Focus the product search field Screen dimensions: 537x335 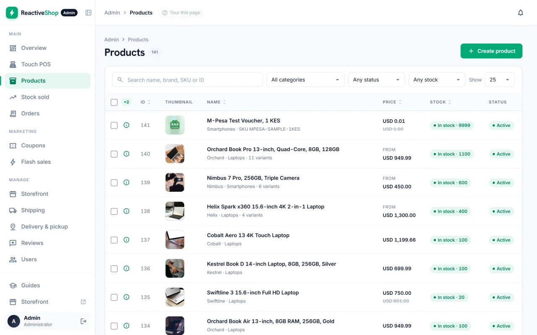[x=188, y=80]
